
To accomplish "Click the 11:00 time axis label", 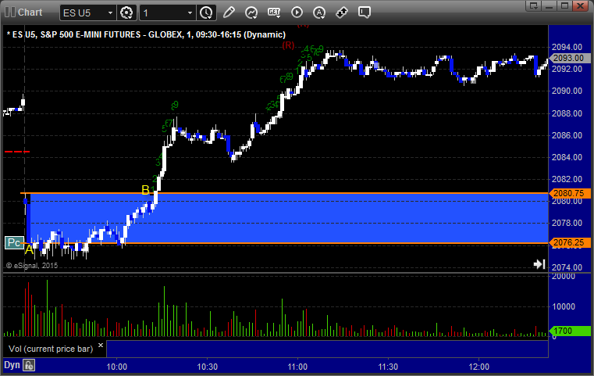I will pyautogui.click(x=297, y=367).
